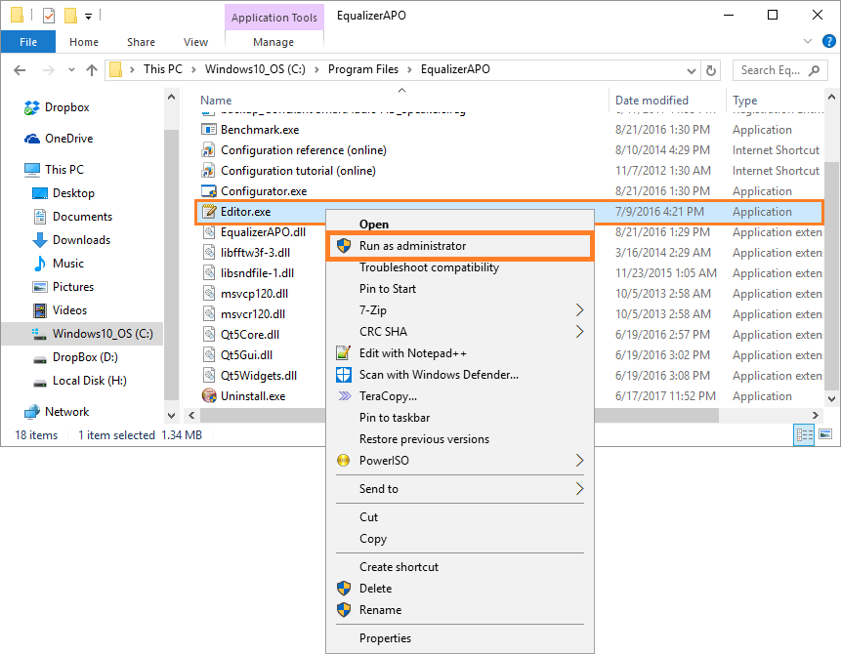The width and height of the screenshot is (841, 654).
Task: Open the File ribbon tab
Action: click(x=28, y=42)
